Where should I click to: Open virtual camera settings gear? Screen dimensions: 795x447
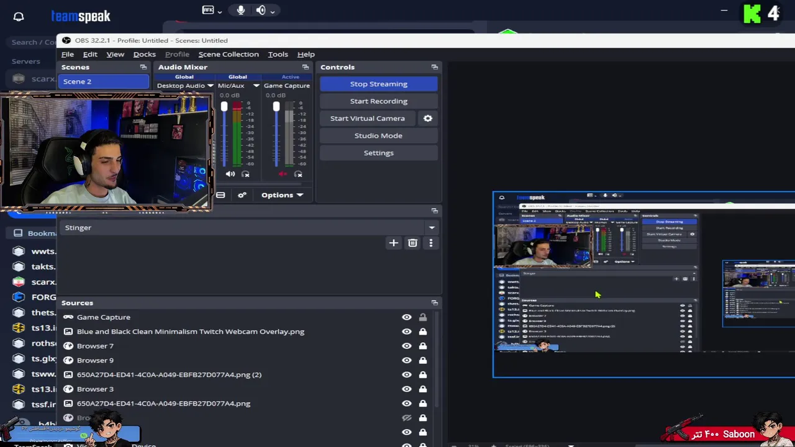click(428, 118)
